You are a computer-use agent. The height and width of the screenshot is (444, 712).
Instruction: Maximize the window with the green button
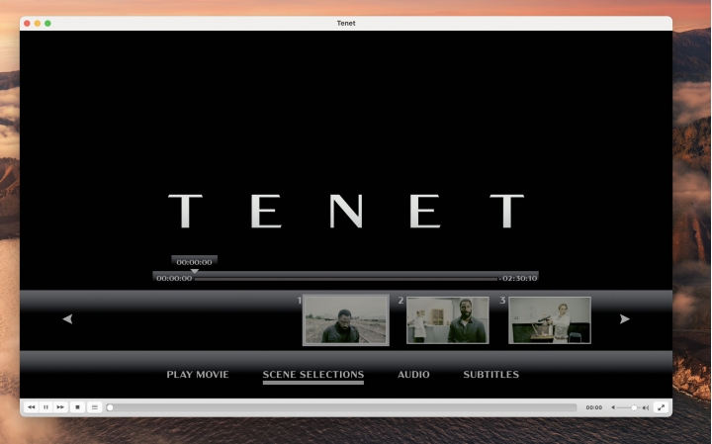[47, 23]
